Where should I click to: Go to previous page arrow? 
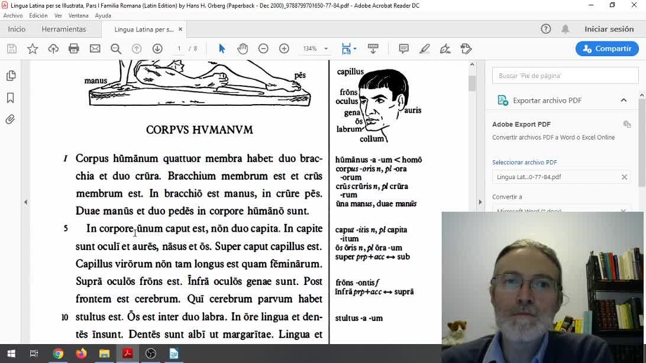137,48
